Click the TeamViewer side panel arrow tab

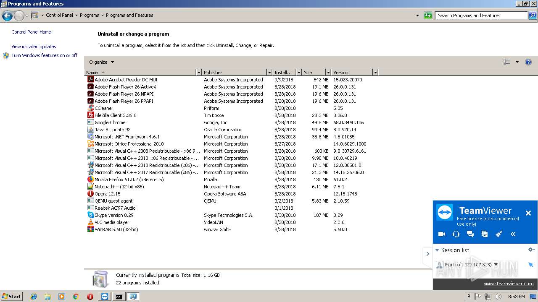tap(427, 254)
